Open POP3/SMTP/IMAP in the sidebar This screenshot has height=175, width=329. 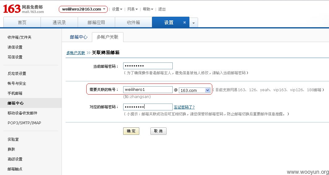pyautogui.click(x=24, y=123)
